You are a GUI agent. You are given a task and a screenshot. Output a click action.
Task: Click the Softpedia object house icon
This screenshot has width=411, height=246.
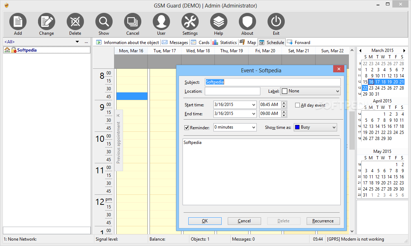tap(7, 50)
